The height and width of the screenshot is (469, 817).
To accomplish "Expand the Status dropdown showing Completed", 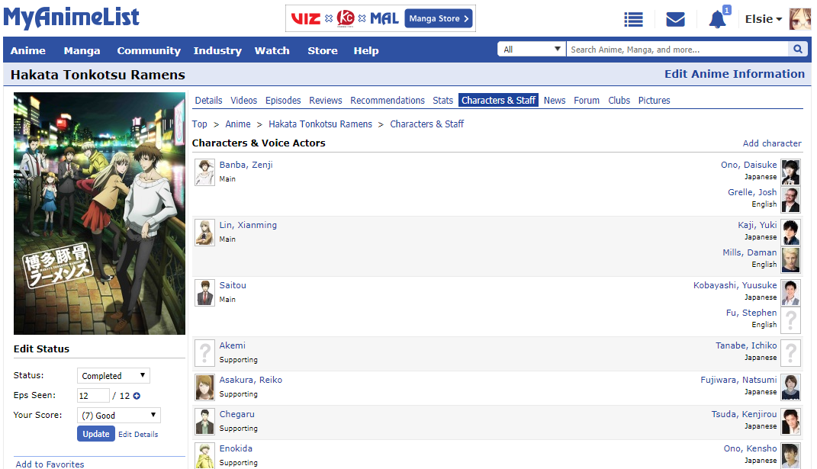I will [114, 376].
